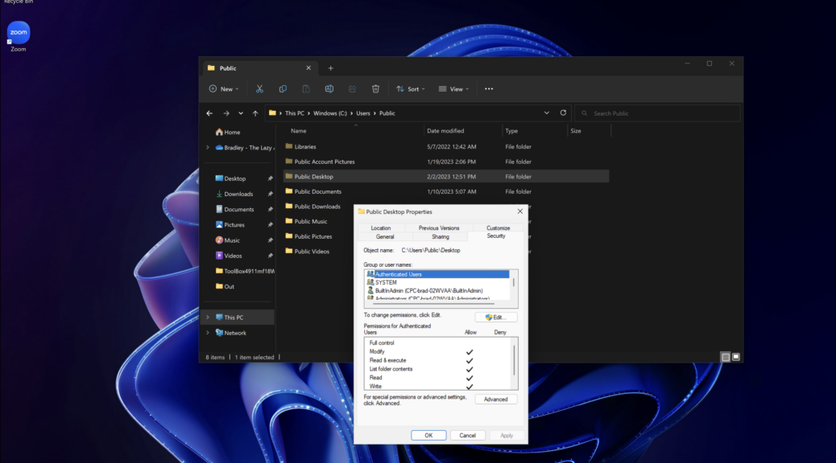Close the Public Explorer tab

point(308,68)
